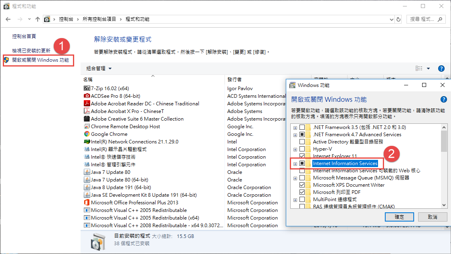Click the Adobe Acrobat Reader DC icon
The image size is (451, 254).
87,103
